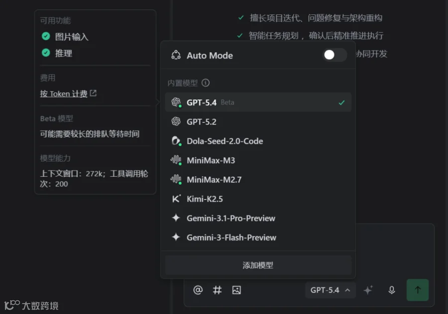
Task: Click the microphone voice input icon
Action: click(392, 290)
